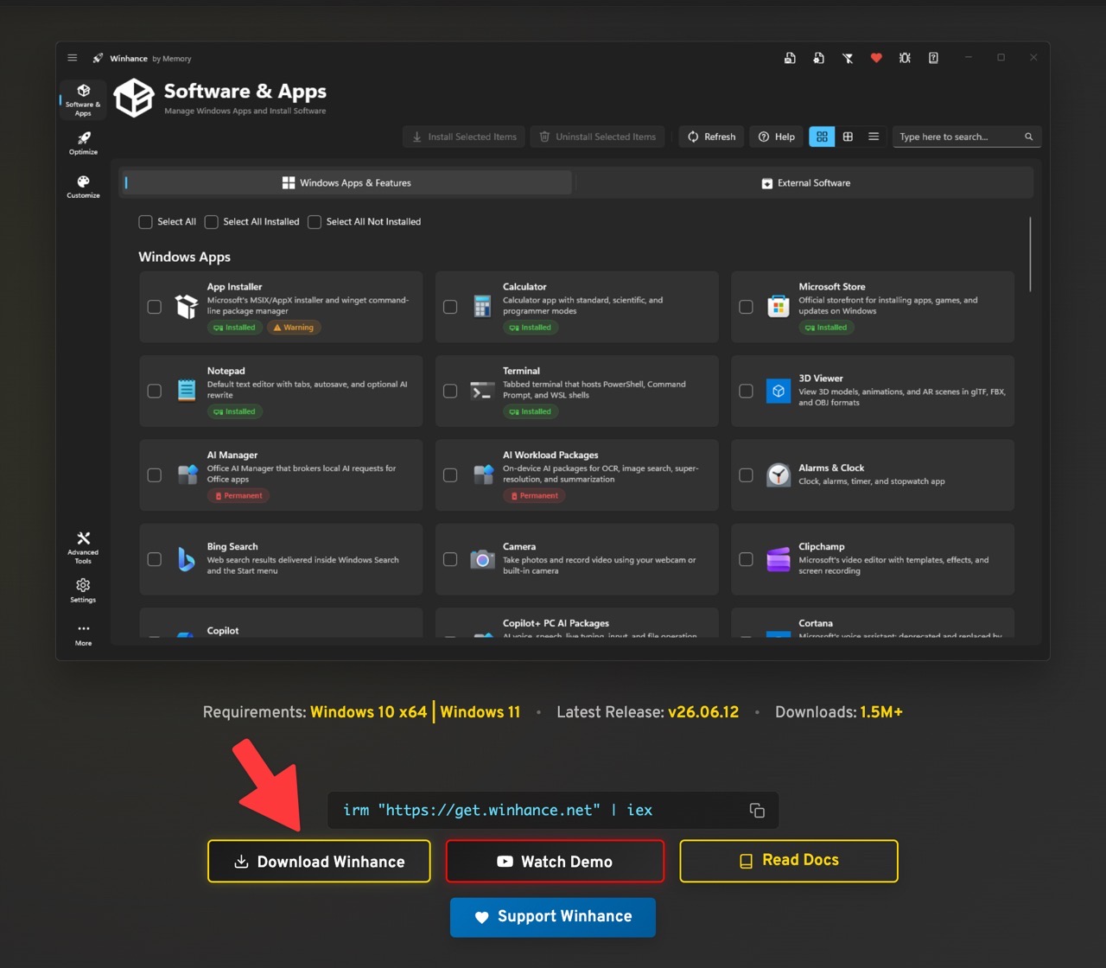The height and width of the screenshot is (968, 1106).
Task: Click the Calculator app icon
Action: coord(482,307)
